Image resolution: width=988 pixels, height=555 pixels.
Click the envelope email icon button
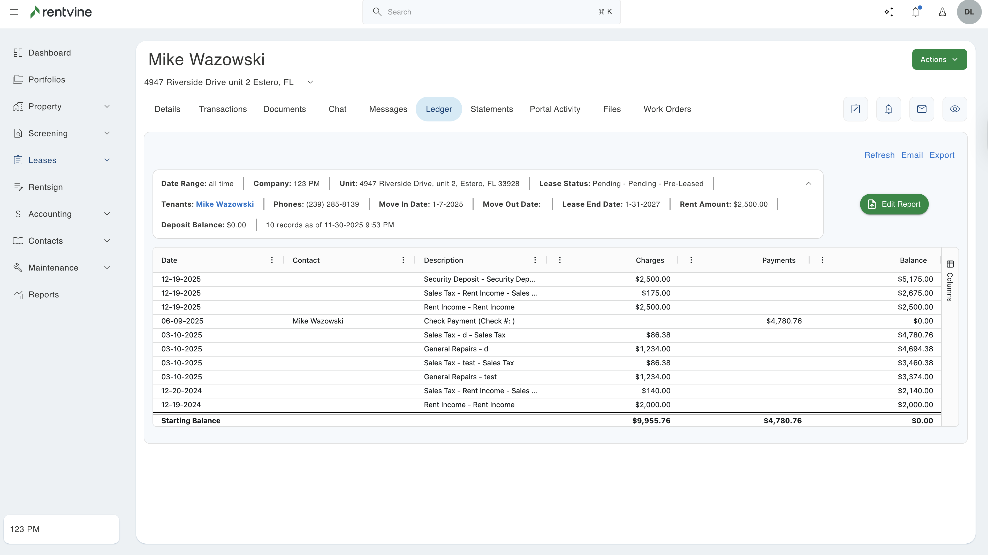pos(922,109)
